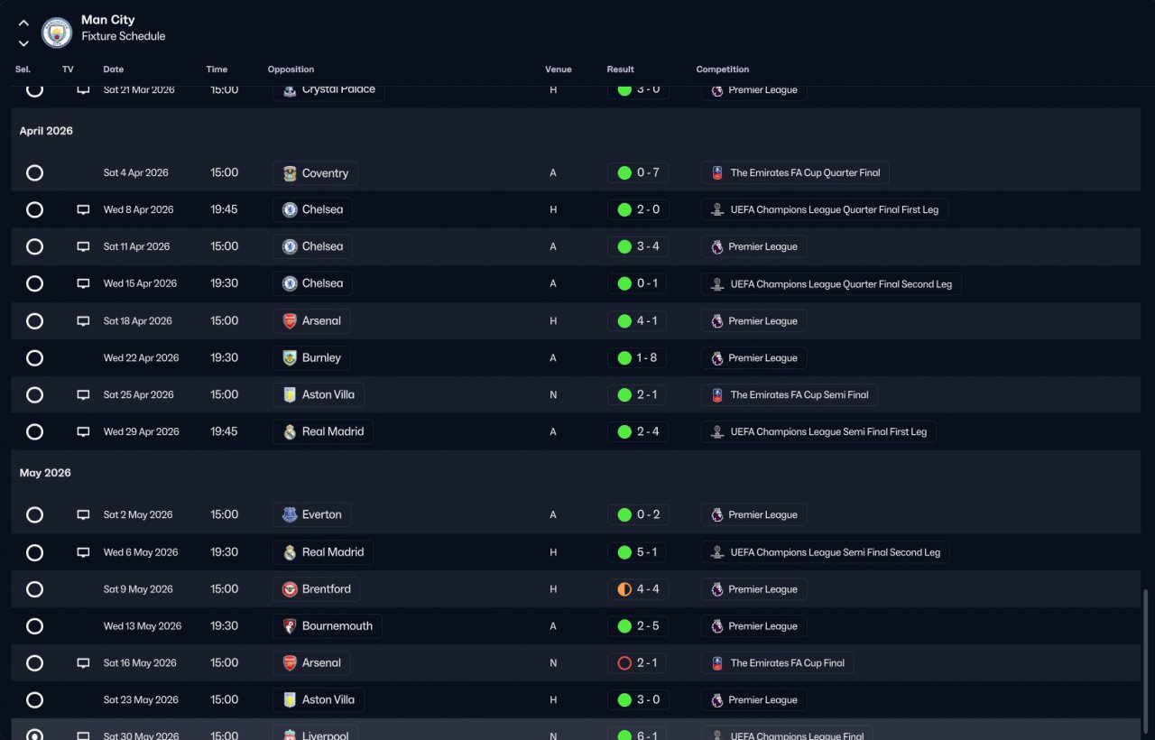Sort by Opposition column header
Image resolution: width=1155 pixels, height=740 pixels.
click(291, 69)
